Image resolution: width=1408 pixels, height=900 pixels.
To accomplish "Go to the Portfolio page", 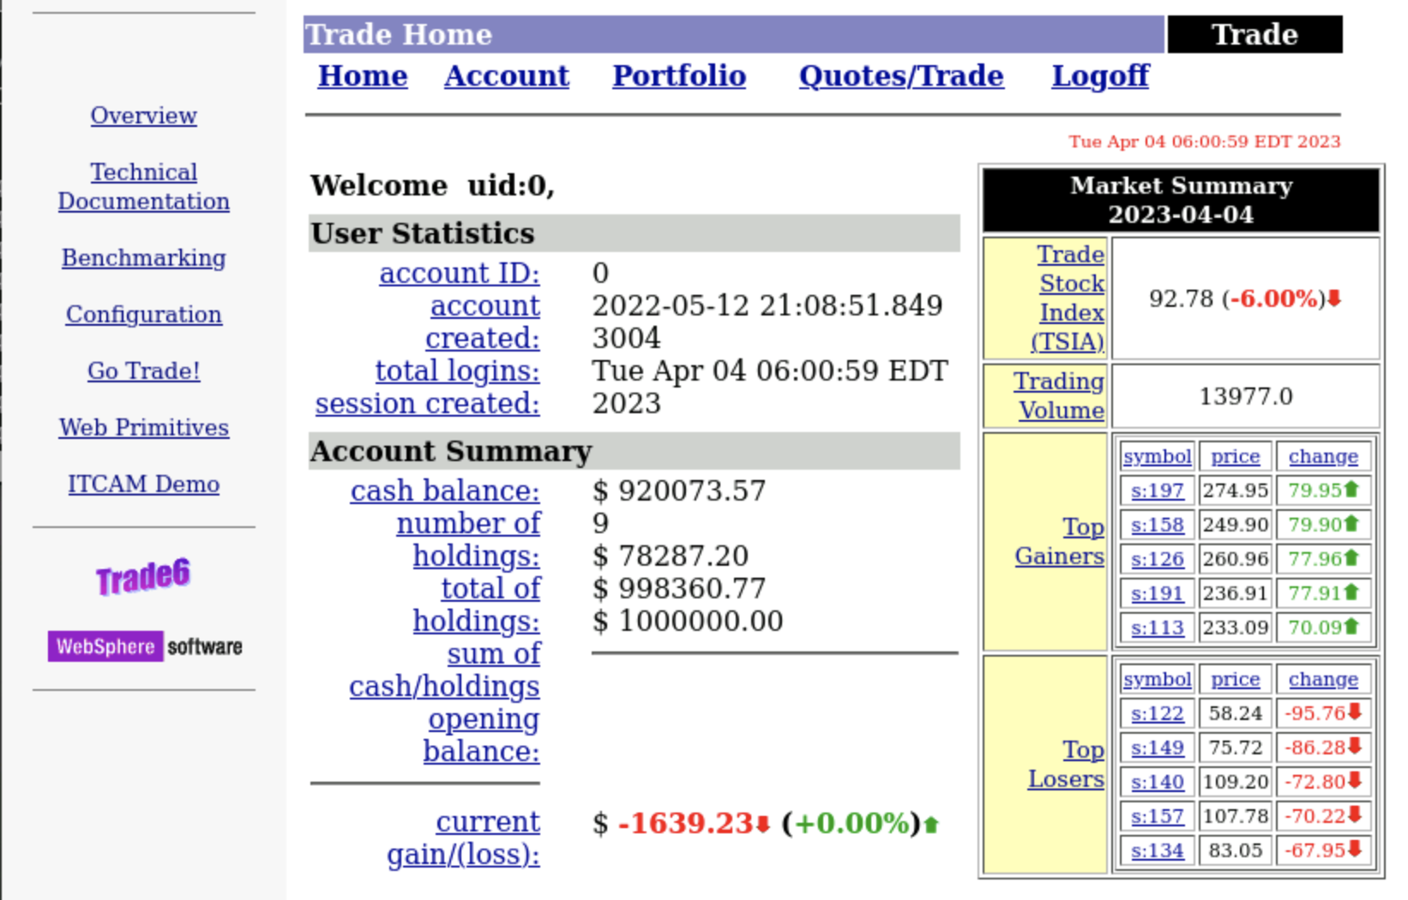I will click(679, 76).
